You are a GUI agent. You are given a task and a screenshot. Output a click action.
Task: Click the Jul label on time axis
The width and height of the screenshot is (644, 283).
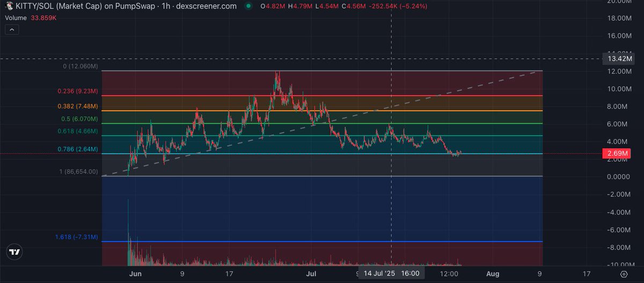[x=311, y=273]
